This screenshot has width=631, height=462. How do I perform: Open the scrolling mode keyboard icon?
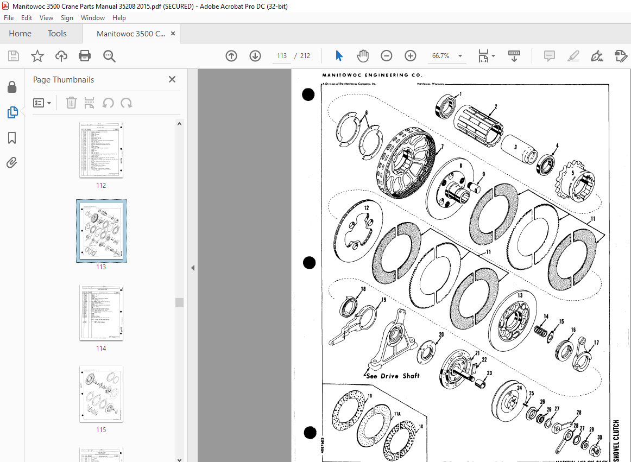click(x=514, y=56)
